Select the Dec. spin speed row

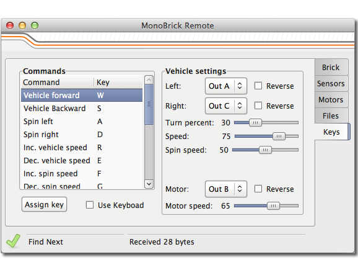tap(82, 185)
